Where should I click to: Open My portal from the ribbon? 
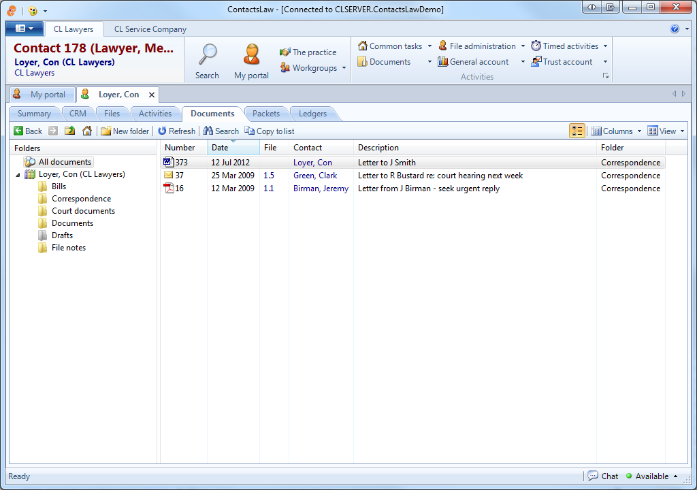click(x=251, y=61)
